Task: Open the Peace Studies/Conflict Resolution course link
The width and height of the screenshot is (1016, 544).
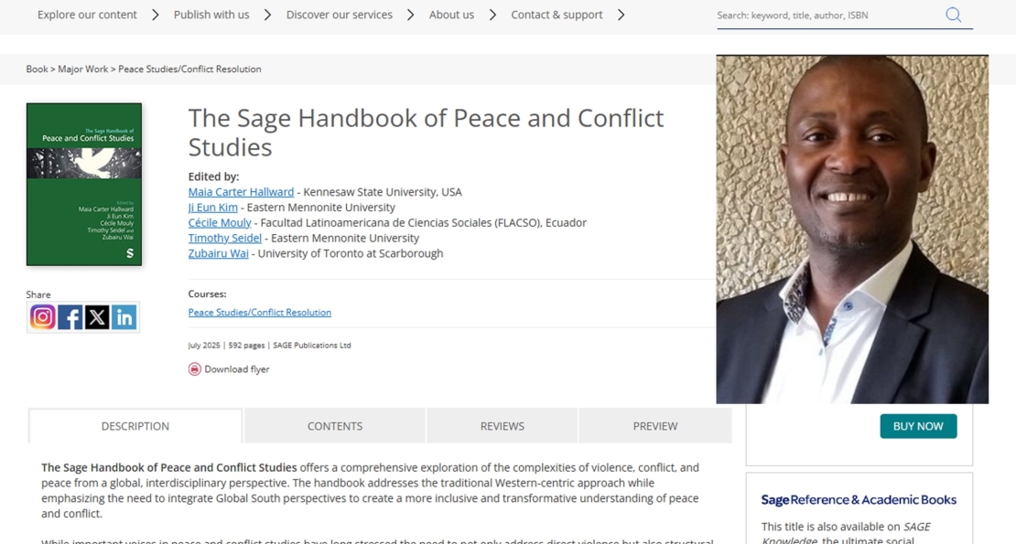Action: pyautogui.click(x=260, y=313)
